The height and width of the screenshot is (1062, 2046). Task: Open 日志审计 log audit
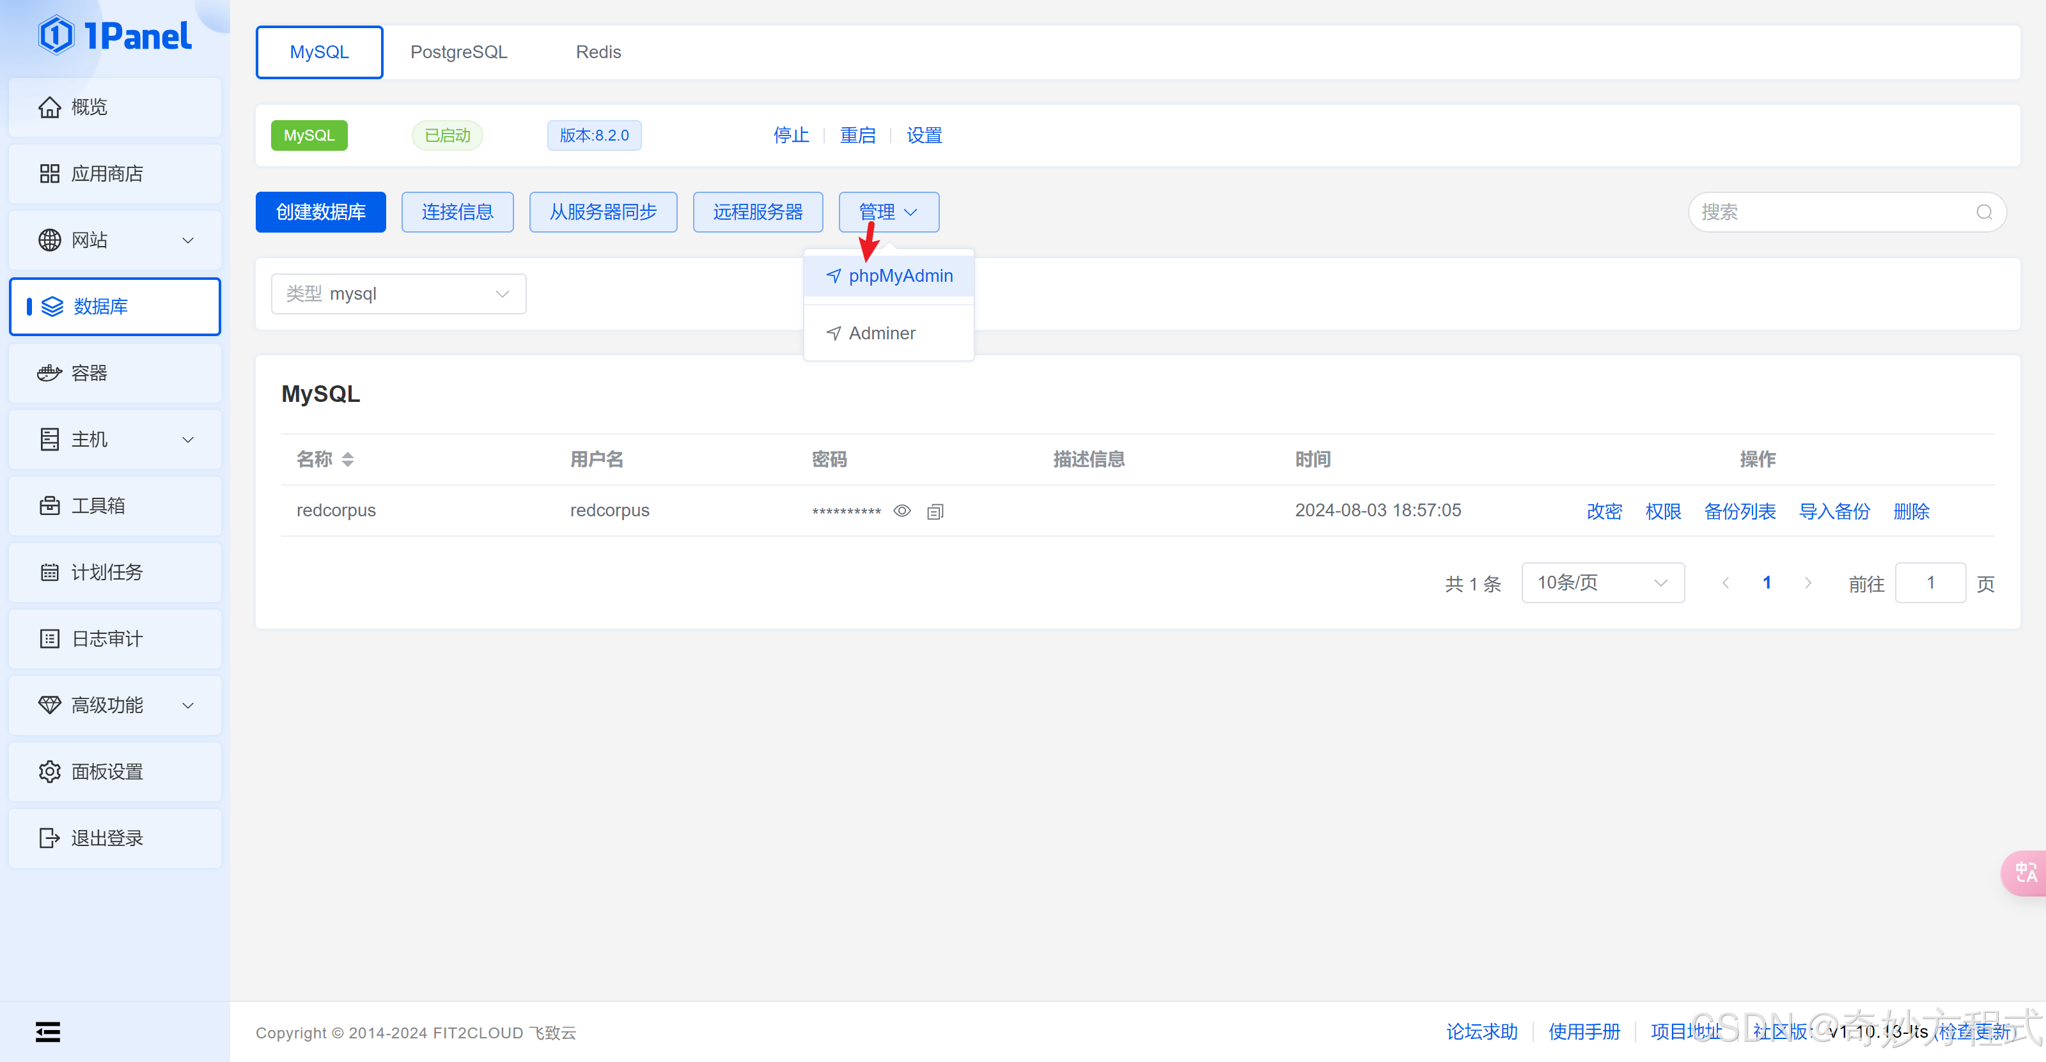click(x=115, y=639)
